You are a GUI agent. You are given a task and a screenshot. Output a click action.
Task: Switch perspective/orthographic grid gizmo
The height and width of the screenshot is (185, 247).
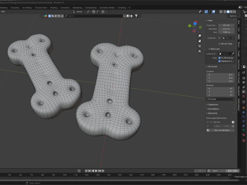tap(200, 51)
